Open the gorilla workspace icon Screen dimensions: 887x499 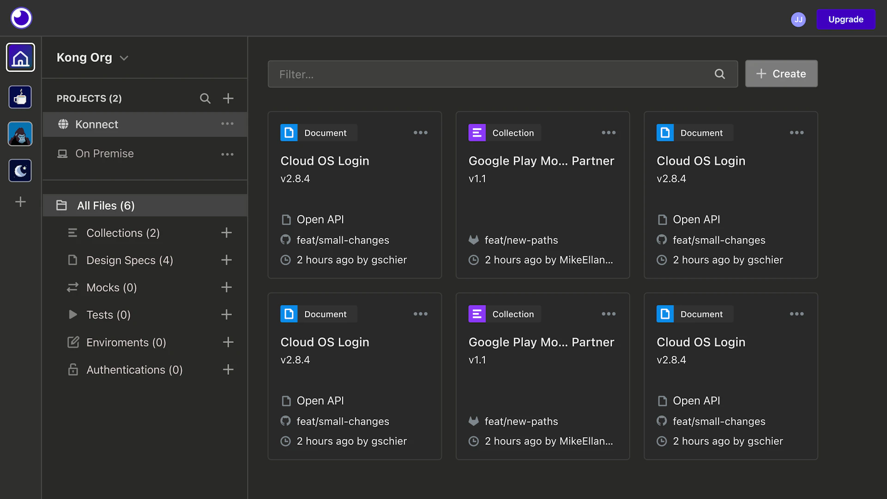(x=20, y=134)
